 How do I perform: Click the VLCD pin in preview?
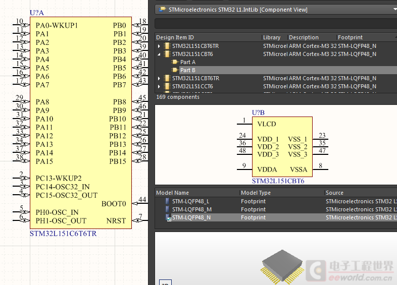267,124
